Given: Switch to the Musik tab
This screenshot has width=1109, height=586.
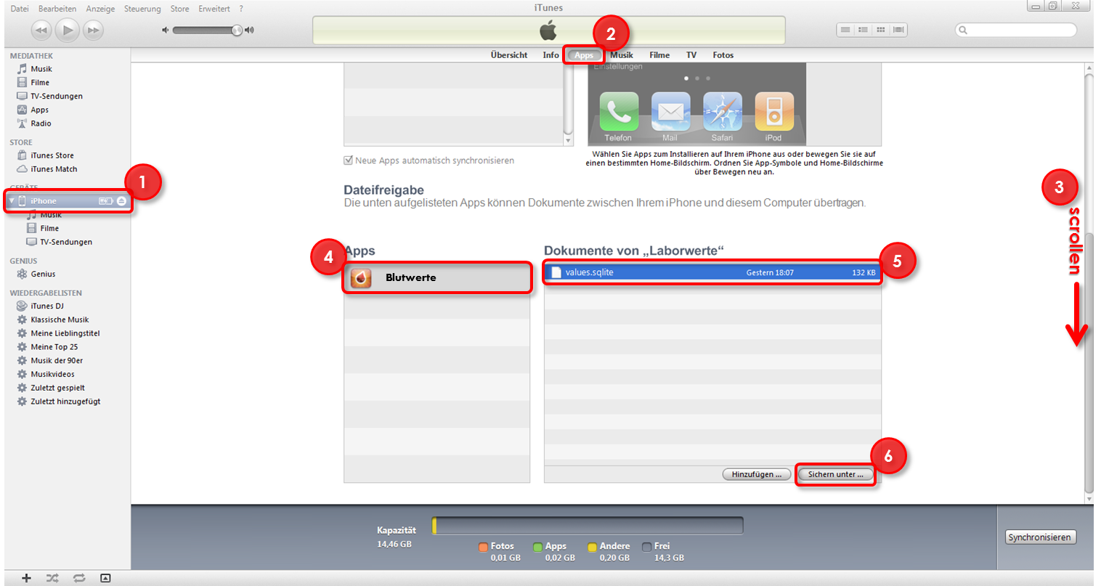Looking at the screenshot, I should 622,55.
